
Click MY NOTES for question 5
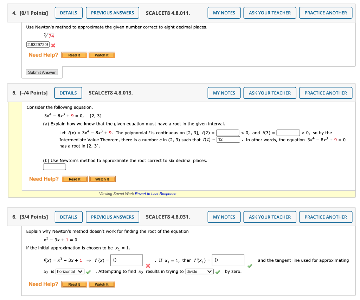tap(224, 93)
